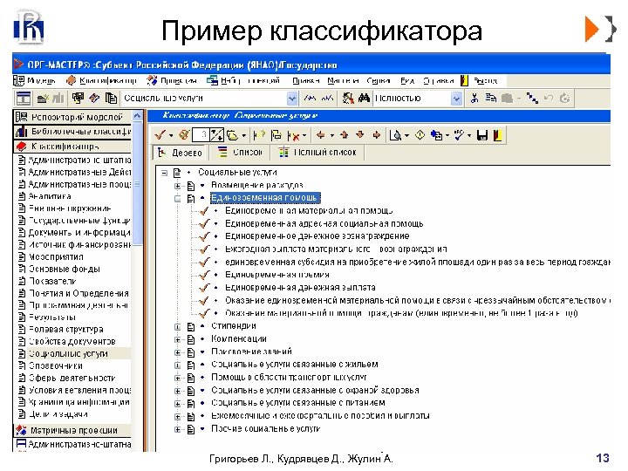This screenshot has height=471, width=628.
Task: Select Аналитика in the classifier list
Action: (49, 196)
